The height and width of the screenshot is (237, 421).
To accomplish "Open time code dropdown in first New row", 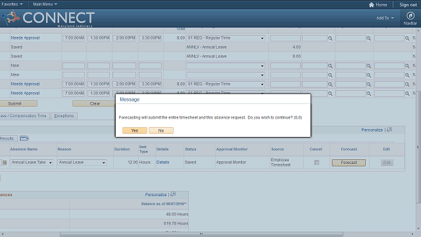I will (x=226, y=66).
